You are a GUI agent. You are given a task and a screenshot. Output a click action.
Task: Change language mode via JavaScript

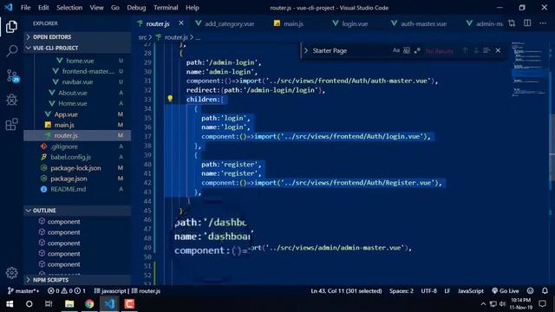[470, 291]
